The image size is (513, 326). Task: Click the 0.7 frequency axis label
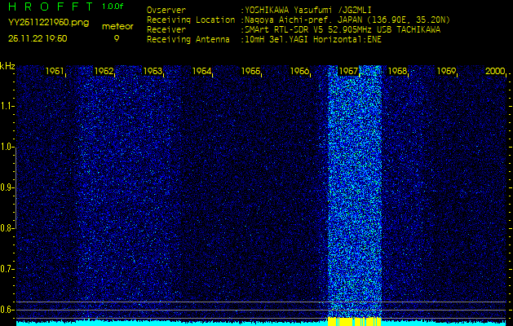coord(7,269)
